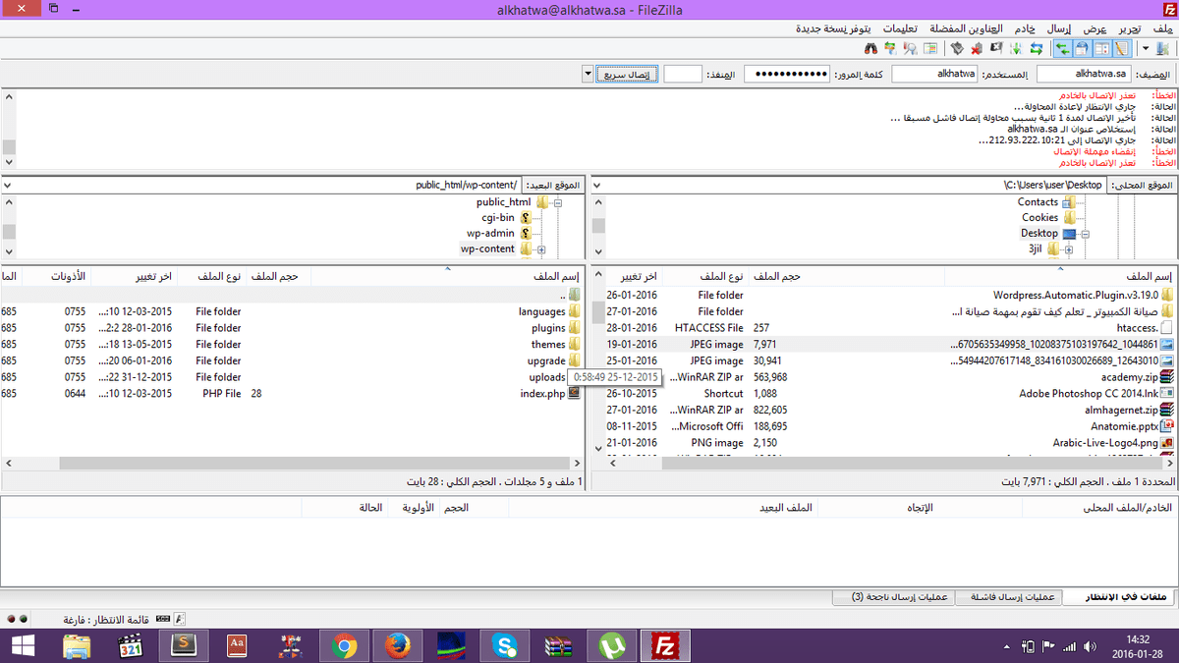Open Firefox from taskbar

point(397,645)
